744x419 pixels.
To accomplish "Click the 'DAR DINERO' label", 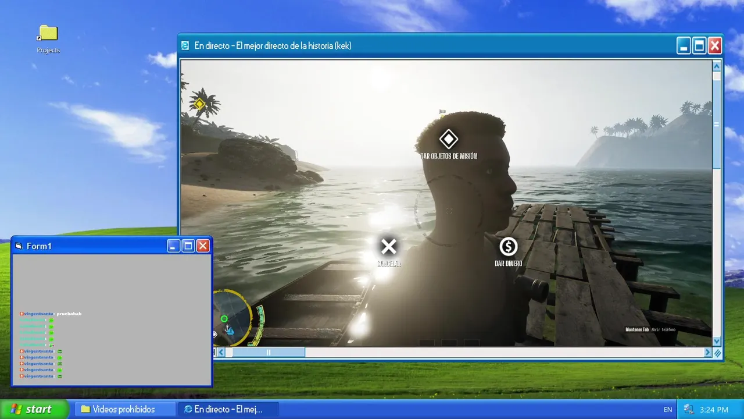I will pos(509,264).
